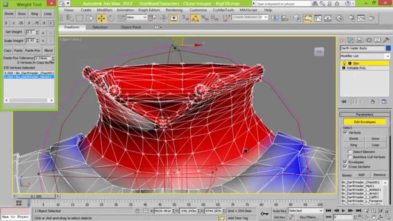Open the Display command panel tab
393x221 pixels.
click(377, 40)
